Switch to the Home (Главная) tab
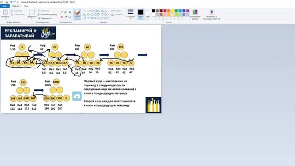Viewport: 295px width, 166px height. pos(16,6)
